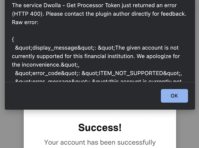
Task: Click 'Your account has been successfully' text
Action: [100, 142]
